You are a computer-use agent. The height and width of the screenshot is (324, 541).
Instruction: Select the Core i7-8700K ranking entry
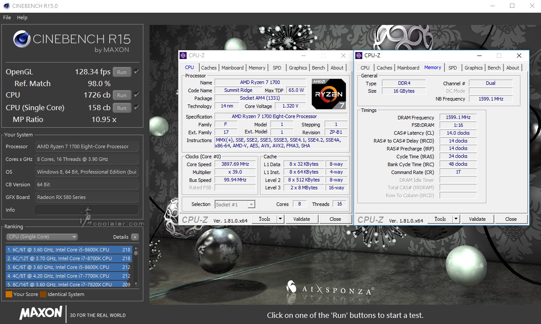point(69,258)
